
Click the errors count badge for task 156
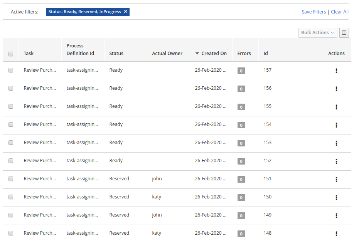pyautogui.click(x=241, y=89)
